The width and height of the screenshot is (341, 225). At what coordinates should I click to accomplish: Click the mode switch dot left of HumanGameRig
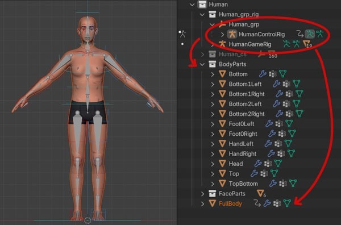click(182, 44)
